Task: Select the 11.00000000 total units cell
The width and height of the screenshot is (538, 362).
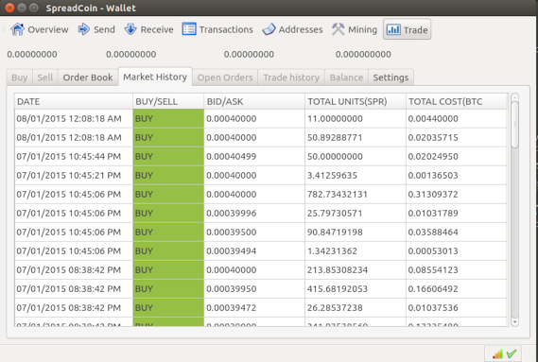Action: tap(356, 119)
